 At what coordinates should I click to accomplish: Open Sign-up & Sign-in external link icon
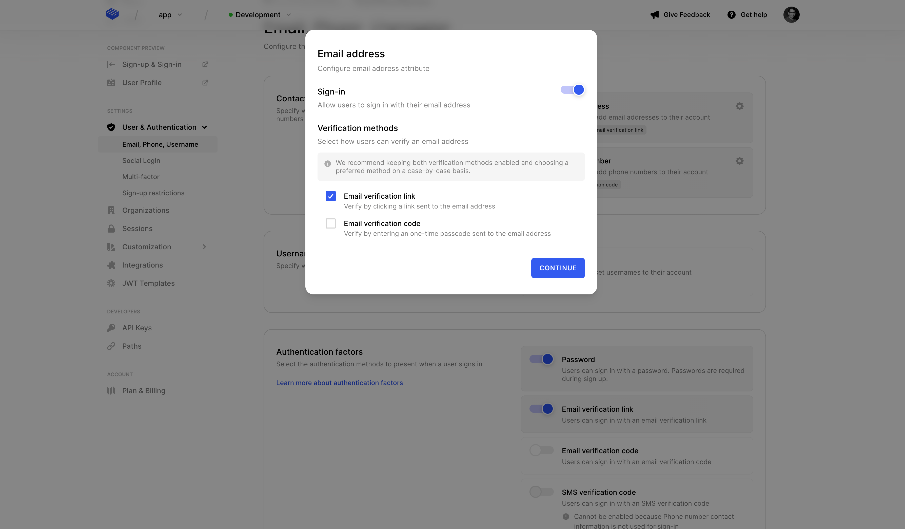[x=205, y=64]
